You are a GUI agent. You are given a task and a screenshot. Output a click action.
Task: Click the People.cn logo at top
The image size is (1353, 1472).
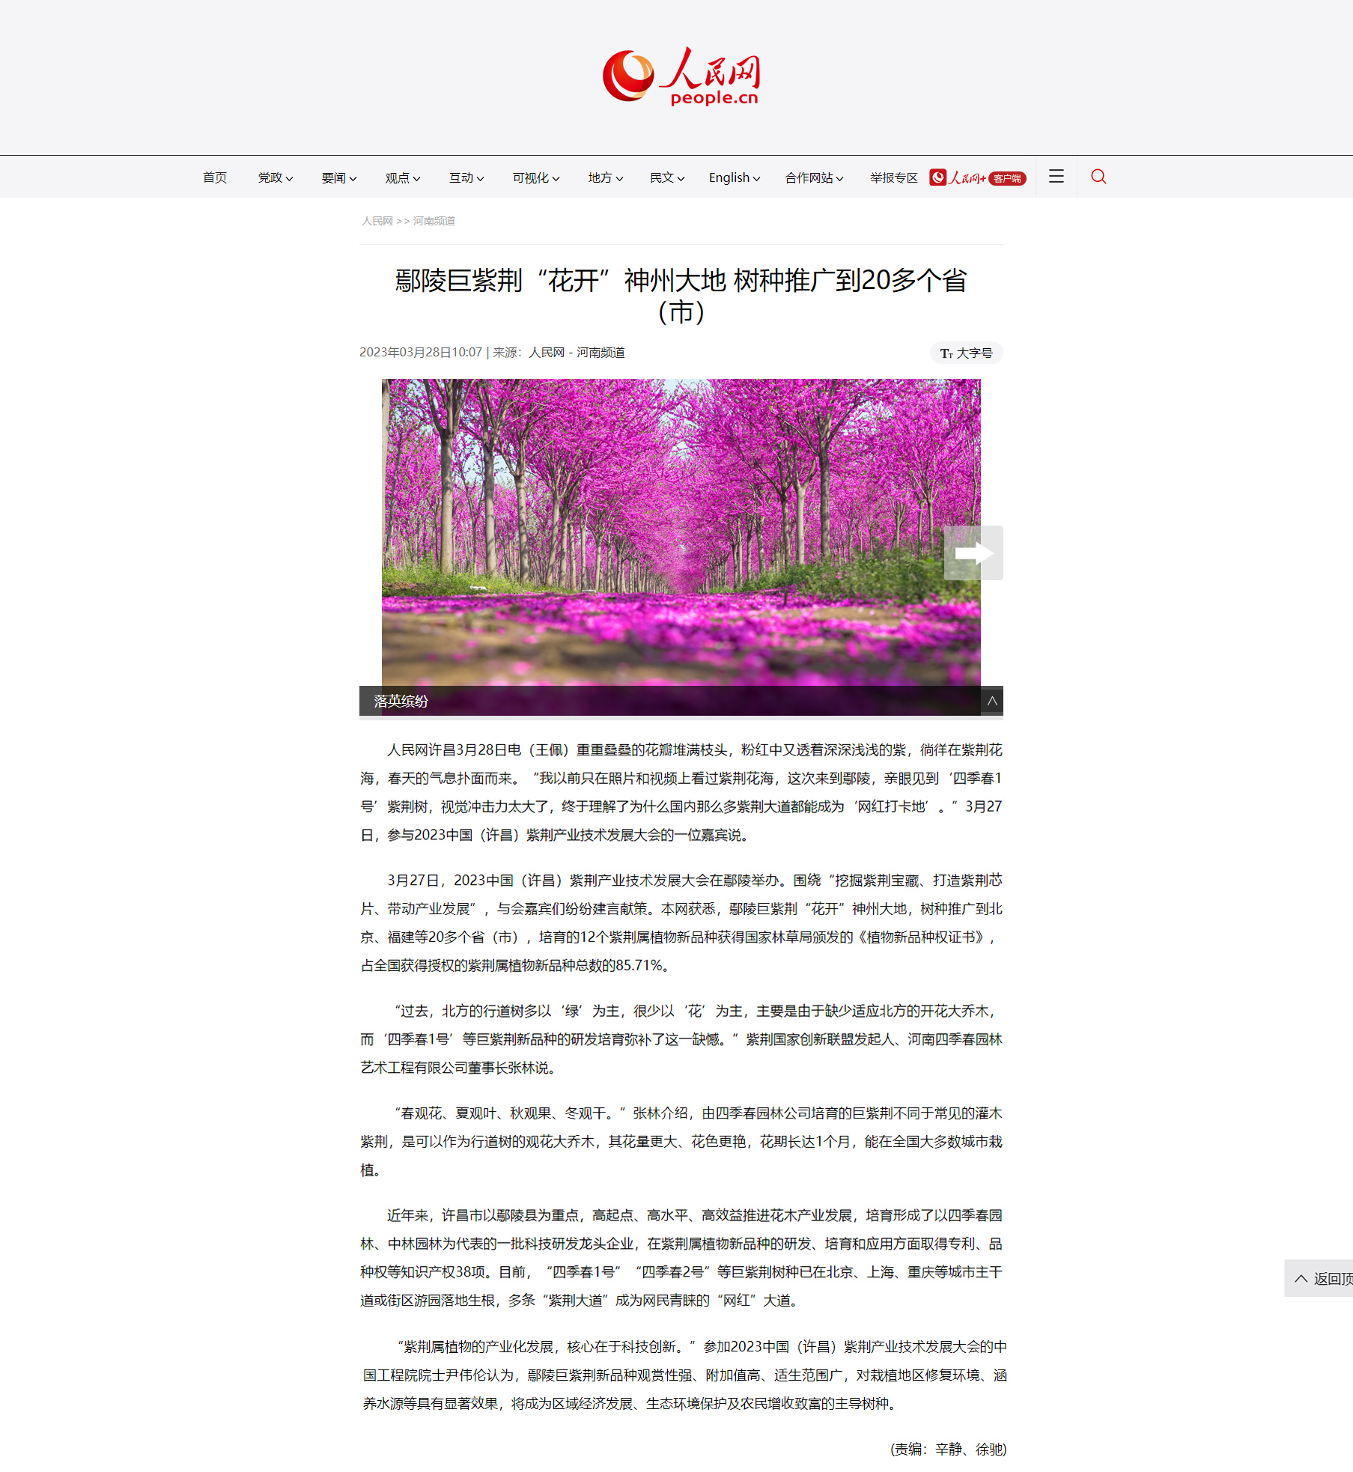[x=681, y=76]
